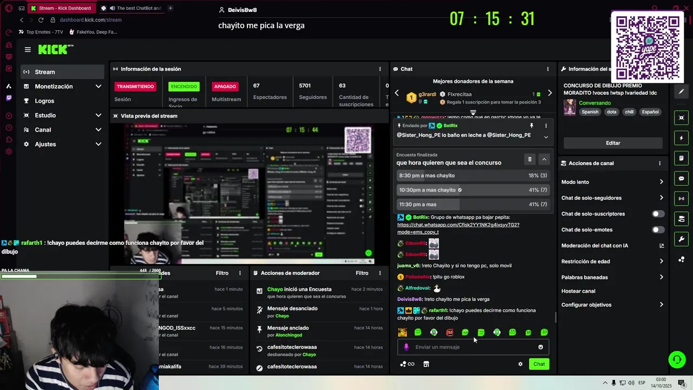
Task: Open Moderación del chat con IA
Action: (x=612, y=246)
